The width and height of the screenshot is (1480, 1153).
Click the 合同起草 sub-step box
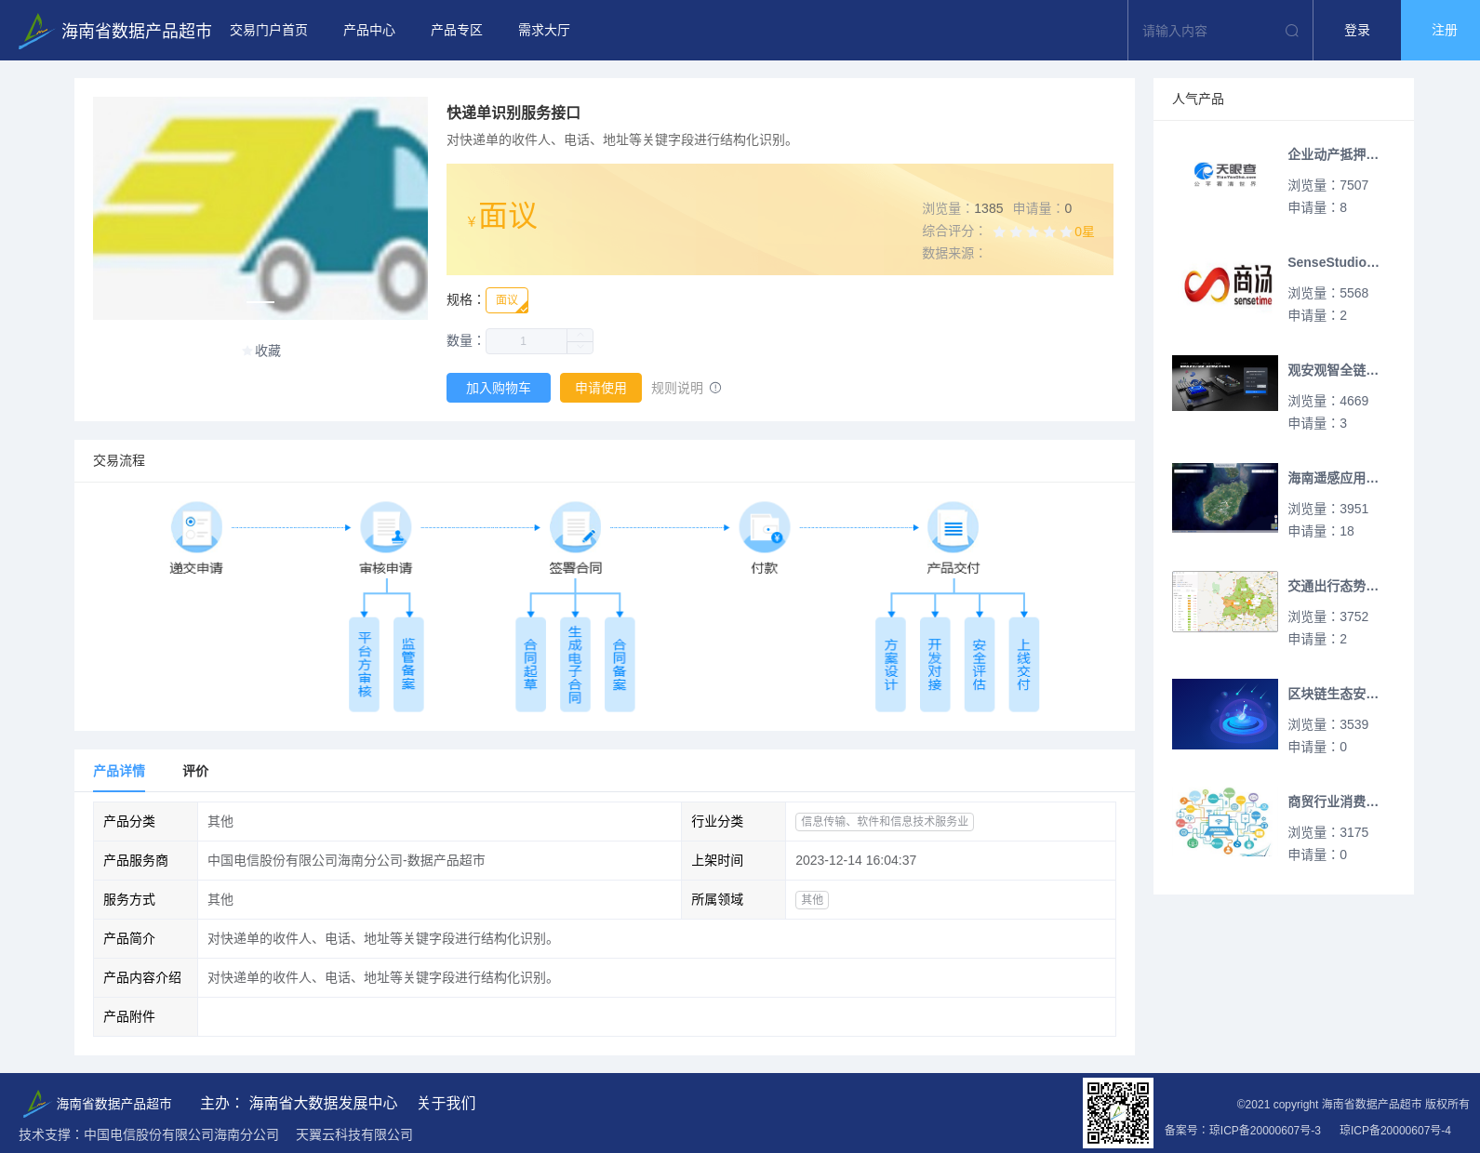tap(531, 665)
